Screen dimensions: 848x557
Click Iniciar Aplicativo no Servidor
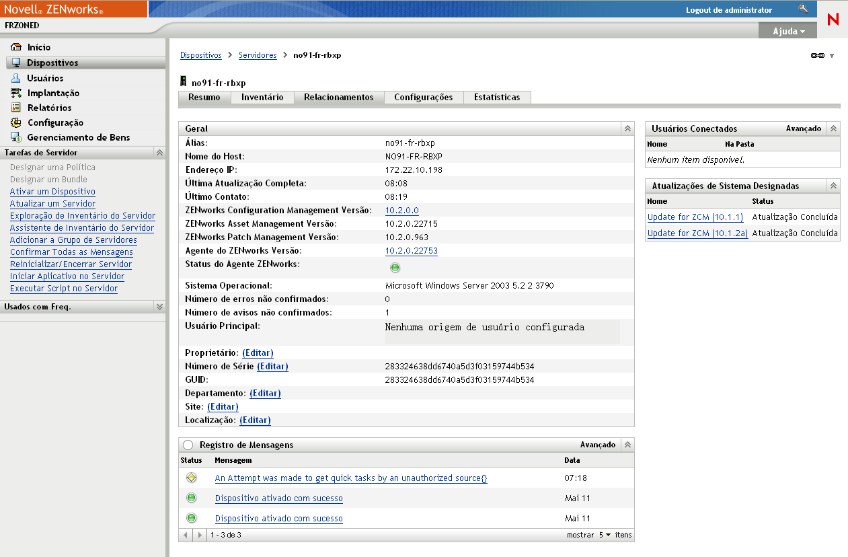tap(67, 276)
